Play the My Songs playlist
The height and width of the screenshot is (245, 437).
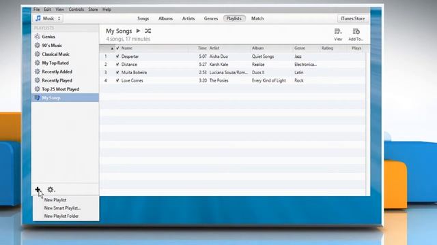138,31
